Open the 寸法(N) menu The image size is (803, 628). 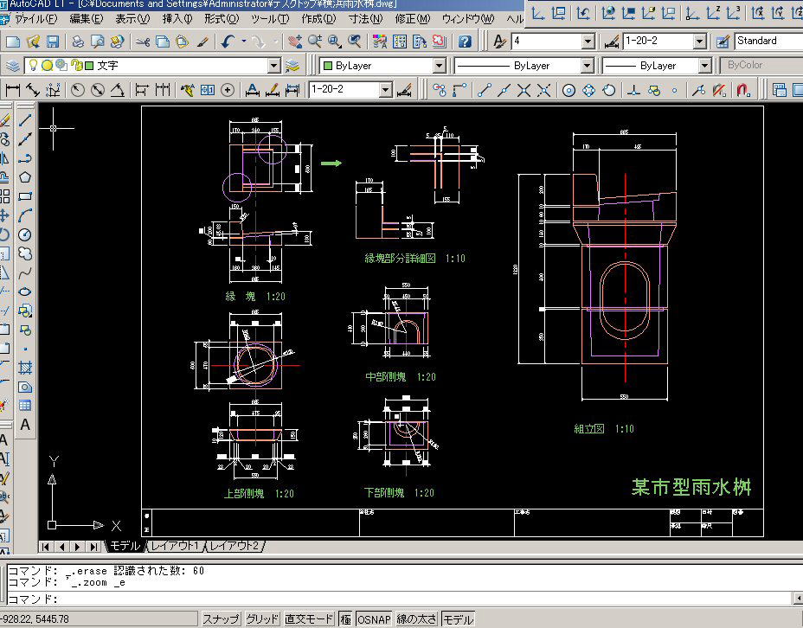pyautogui.click(x=366, y=19)
